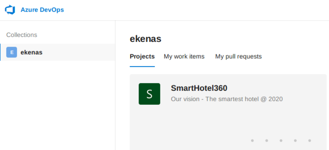Click the fourth dot in project card
Viewport: 329px width, 150px height.
[295, 140]
